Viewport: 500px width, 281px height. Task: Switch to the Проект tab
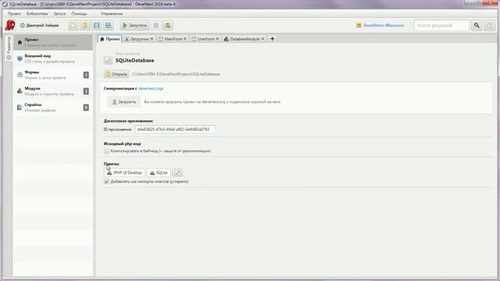110,39
